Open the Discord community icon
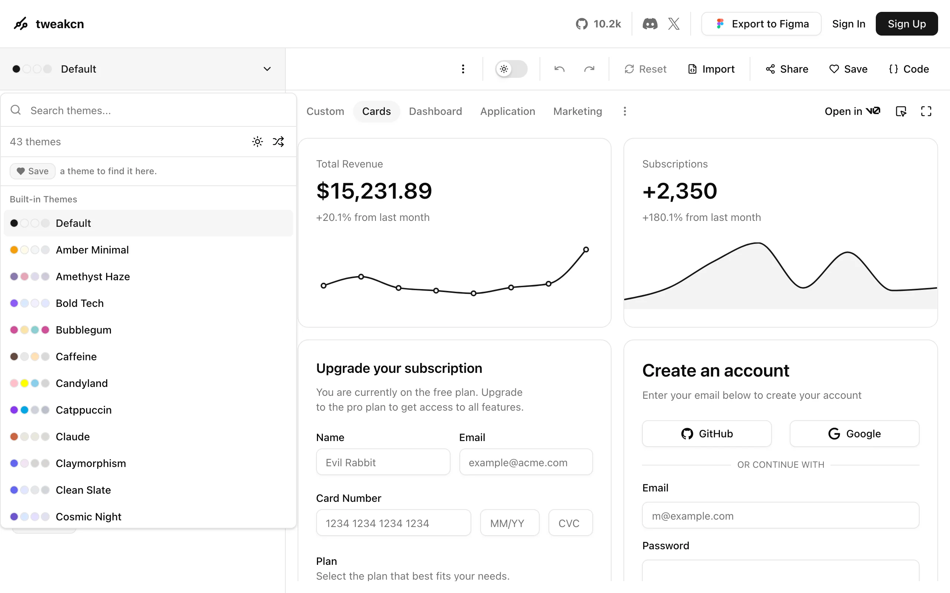 coord(650,24)
